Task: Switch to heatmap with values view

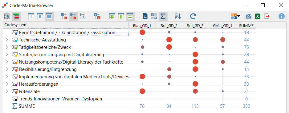Action: 97,17
